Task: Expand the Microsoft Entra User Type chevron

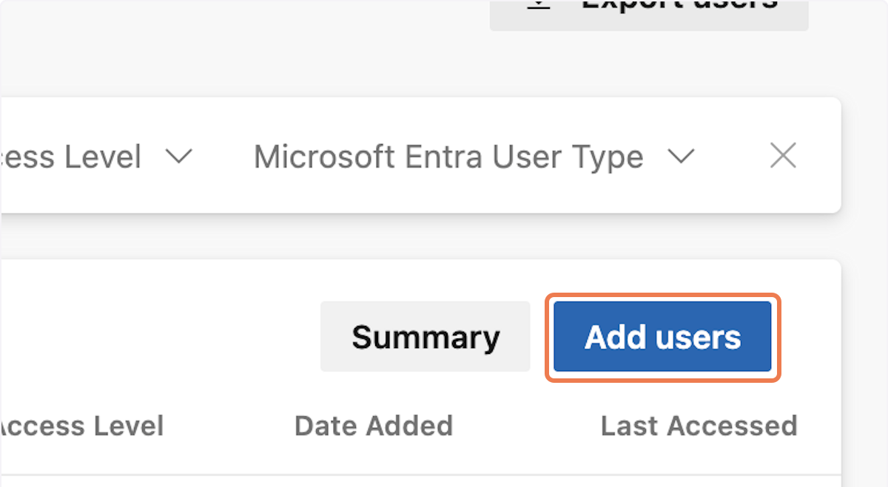Action: point(680,157)
